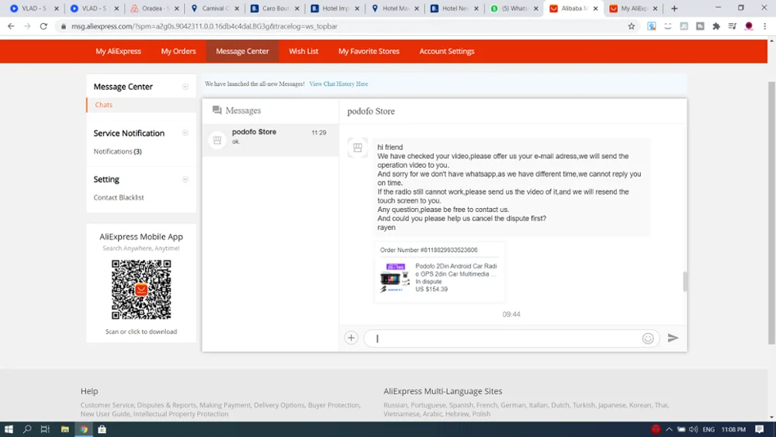776x437 pixels.
Task: Open the Windows Start menu
Action: tap(9, 429)
